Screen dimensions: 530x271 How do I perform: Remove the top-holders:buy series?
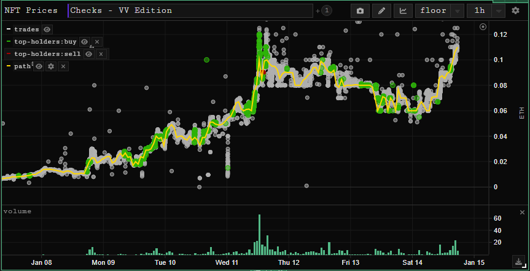click(96, 42)
